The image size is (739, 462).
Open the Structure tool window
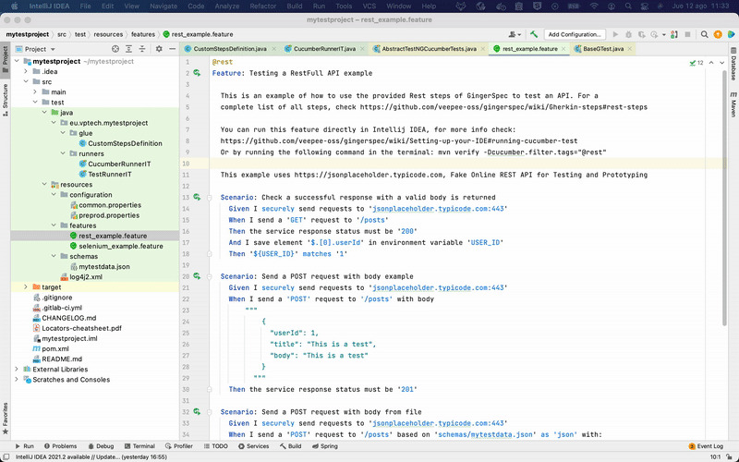pos(6,100)
